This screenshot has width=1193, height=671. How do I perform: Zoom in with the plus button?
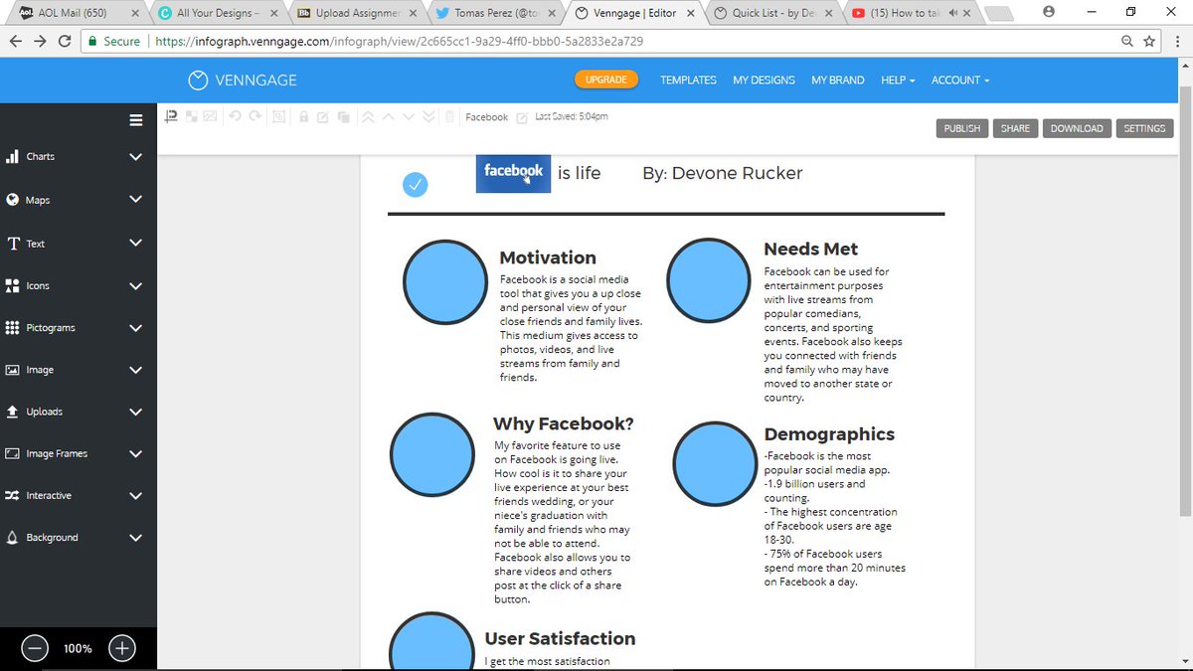pos(121,648)
